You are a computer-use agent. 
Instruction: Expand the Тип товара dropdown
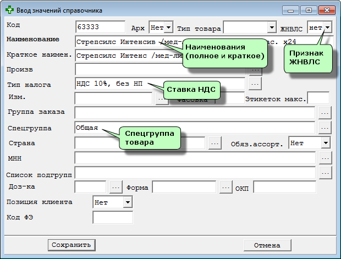[x=272, y=27]
